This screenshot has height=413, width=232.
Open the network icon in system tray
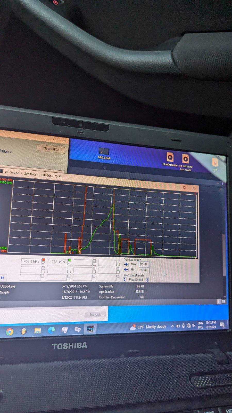[x=188, y=325]
